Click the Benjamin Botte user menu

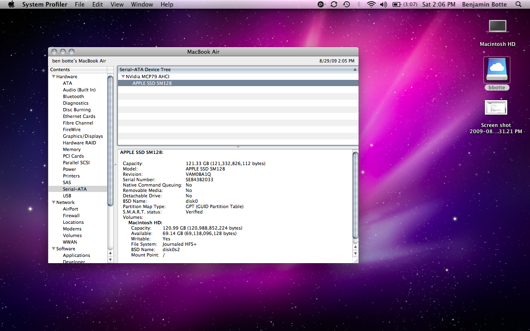(x=484, y=4)
